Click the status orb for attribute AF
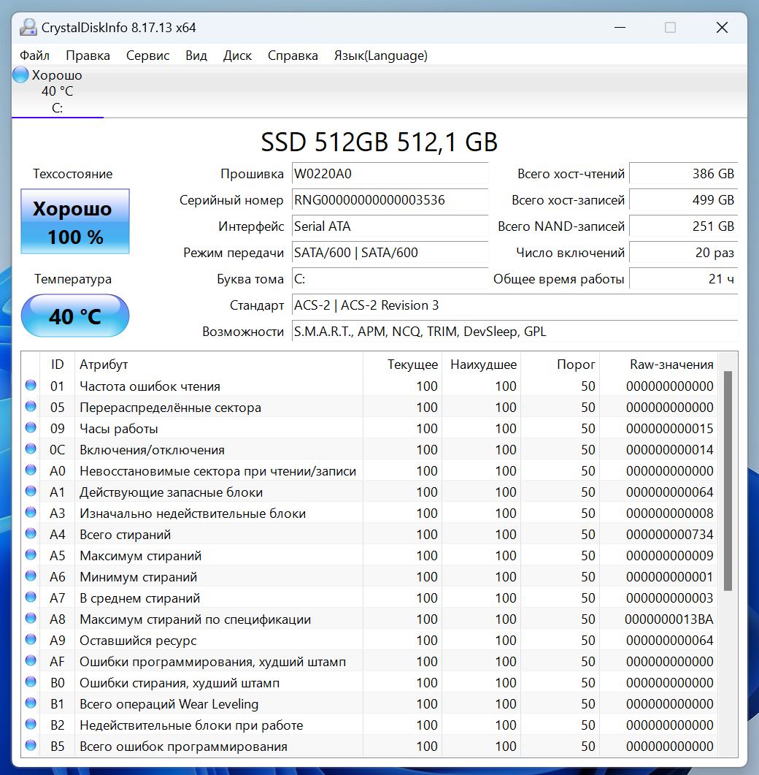This screenshot has width=759, height=775. click(x=31, y=660)
